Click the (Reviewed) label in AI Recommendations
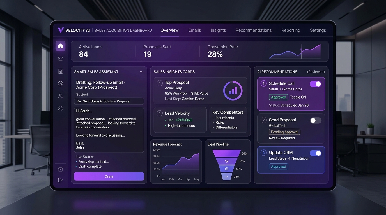The width and height of the screenshot is (386, 215). coord(316,72)
